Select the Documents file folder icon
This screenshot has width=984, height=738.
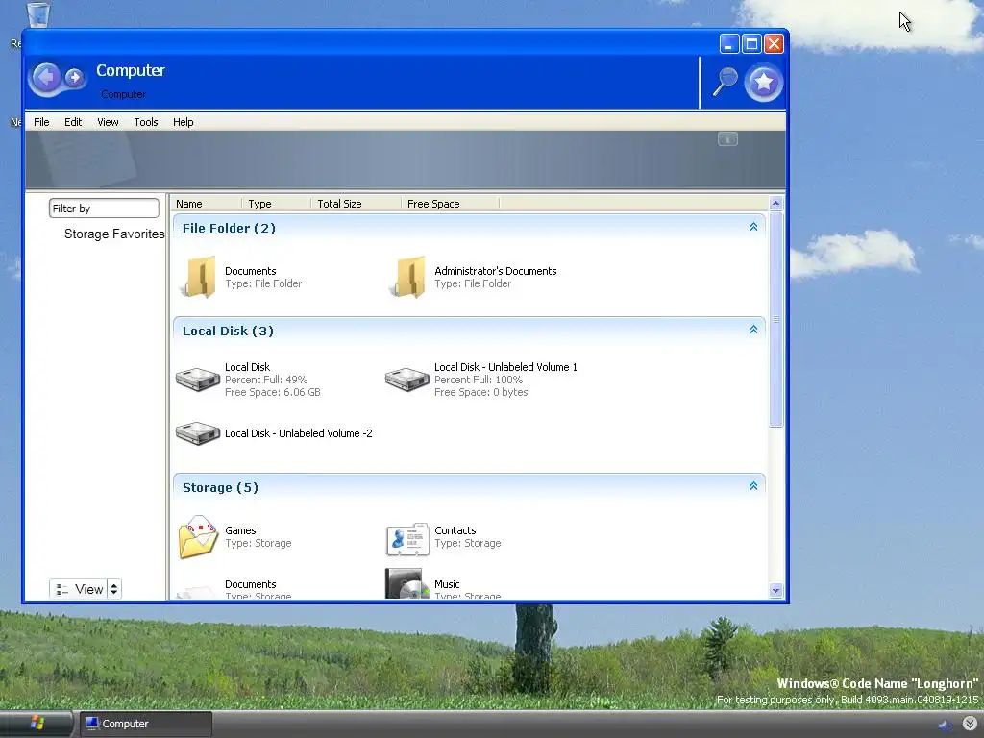point(199,277)
